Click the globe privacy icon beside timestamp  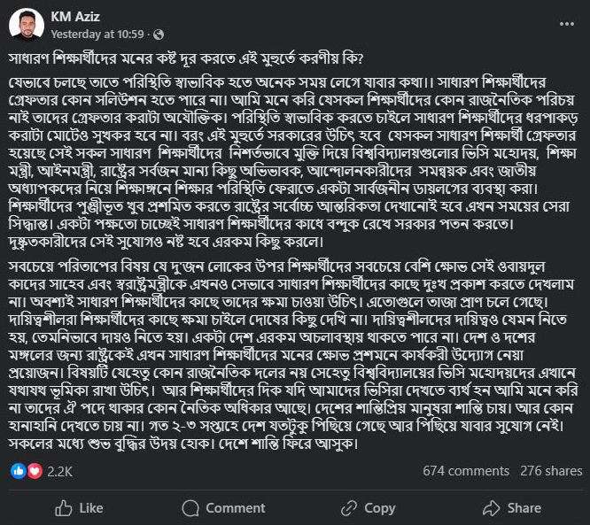pyautogui.click(x=159, y=35)
